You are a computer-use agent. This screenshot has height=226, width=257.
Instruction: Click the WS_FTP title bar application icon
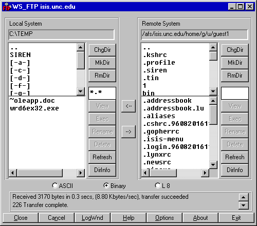(7, 7)
